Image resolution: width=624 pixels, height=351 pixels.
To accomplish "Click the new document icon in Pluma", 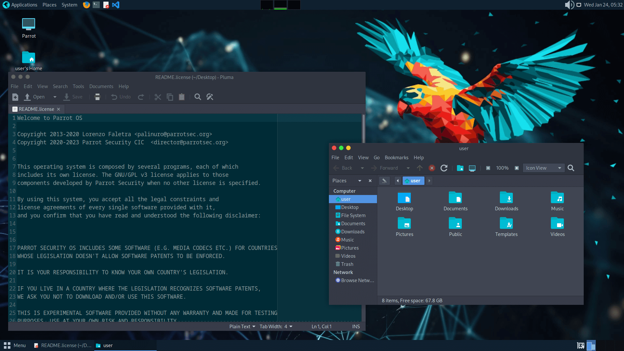I will pyautogui.click(x=15, y=97).
